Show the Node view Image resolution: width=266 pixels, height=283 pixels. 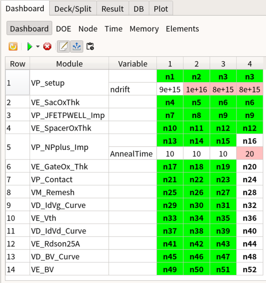click(88, 29)
